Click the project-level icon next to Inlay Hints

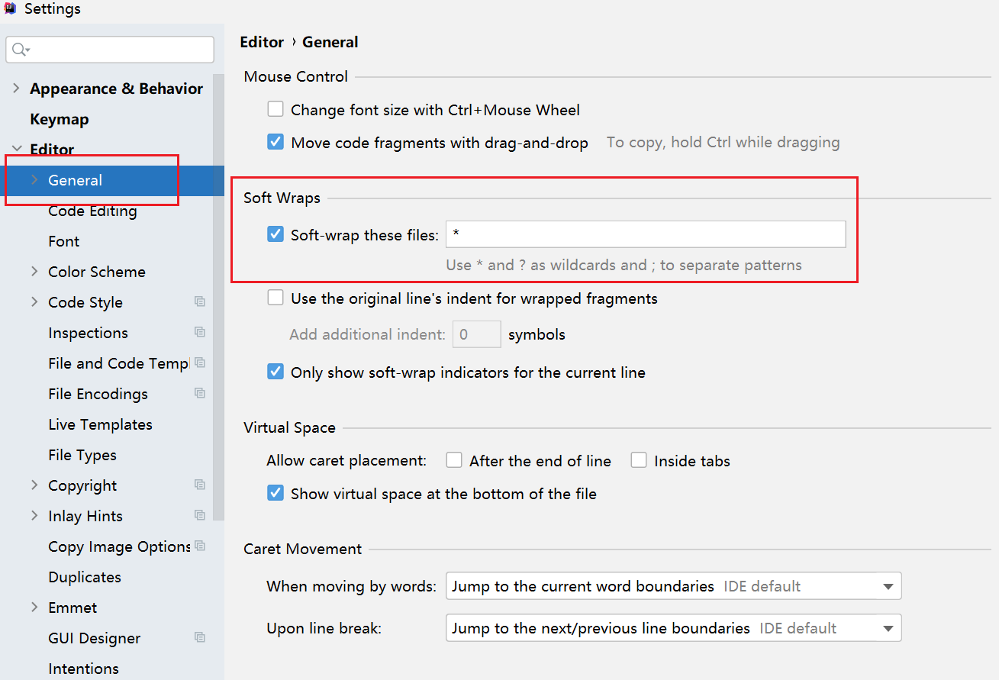click(200, 515)
